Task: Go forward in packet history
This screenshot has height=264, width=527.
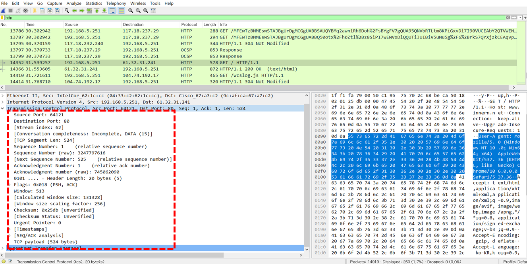Action: (x=82, y=11)
